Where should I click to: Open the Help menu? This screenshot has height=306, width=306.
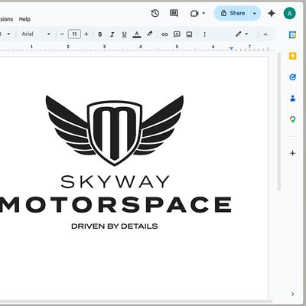[x=24, y=19]
